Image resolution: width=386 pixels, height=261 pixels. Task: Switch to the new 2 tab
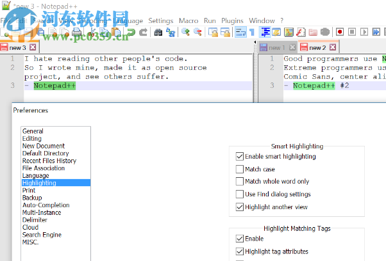[x=317, y=47]
